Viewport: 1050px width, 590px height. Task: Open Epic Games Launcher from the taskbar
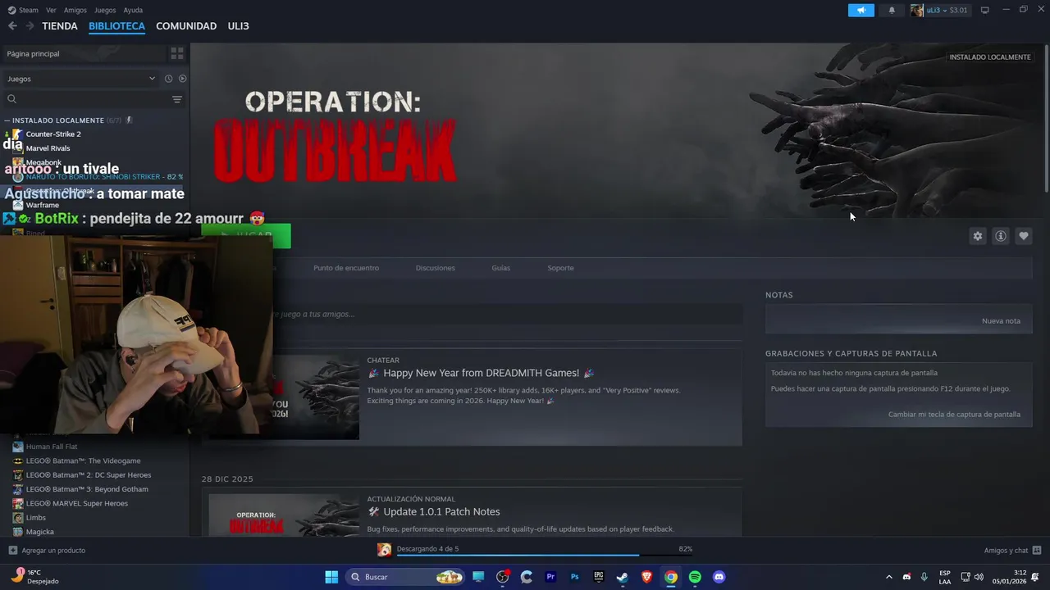pyautogui.click(x=599, y=577)
